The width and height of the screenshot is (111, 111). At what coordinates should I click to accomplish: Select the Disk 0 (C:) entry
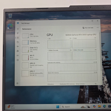coord(33,50)
